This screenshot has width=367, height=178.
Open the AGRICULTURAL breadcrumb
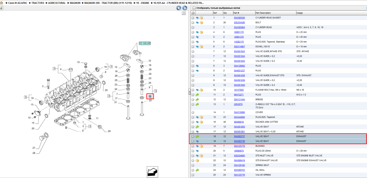[57, 3]
